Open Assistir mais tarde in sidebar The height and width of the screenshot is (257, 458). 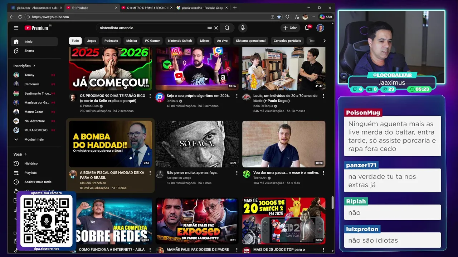click(x=34, y=182)
